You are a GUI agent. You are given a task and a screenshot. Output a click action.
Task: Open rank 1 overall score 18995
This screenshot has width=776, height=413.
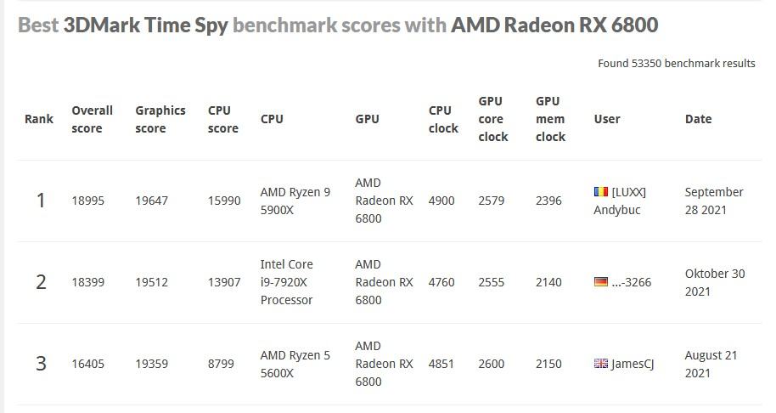88,201
